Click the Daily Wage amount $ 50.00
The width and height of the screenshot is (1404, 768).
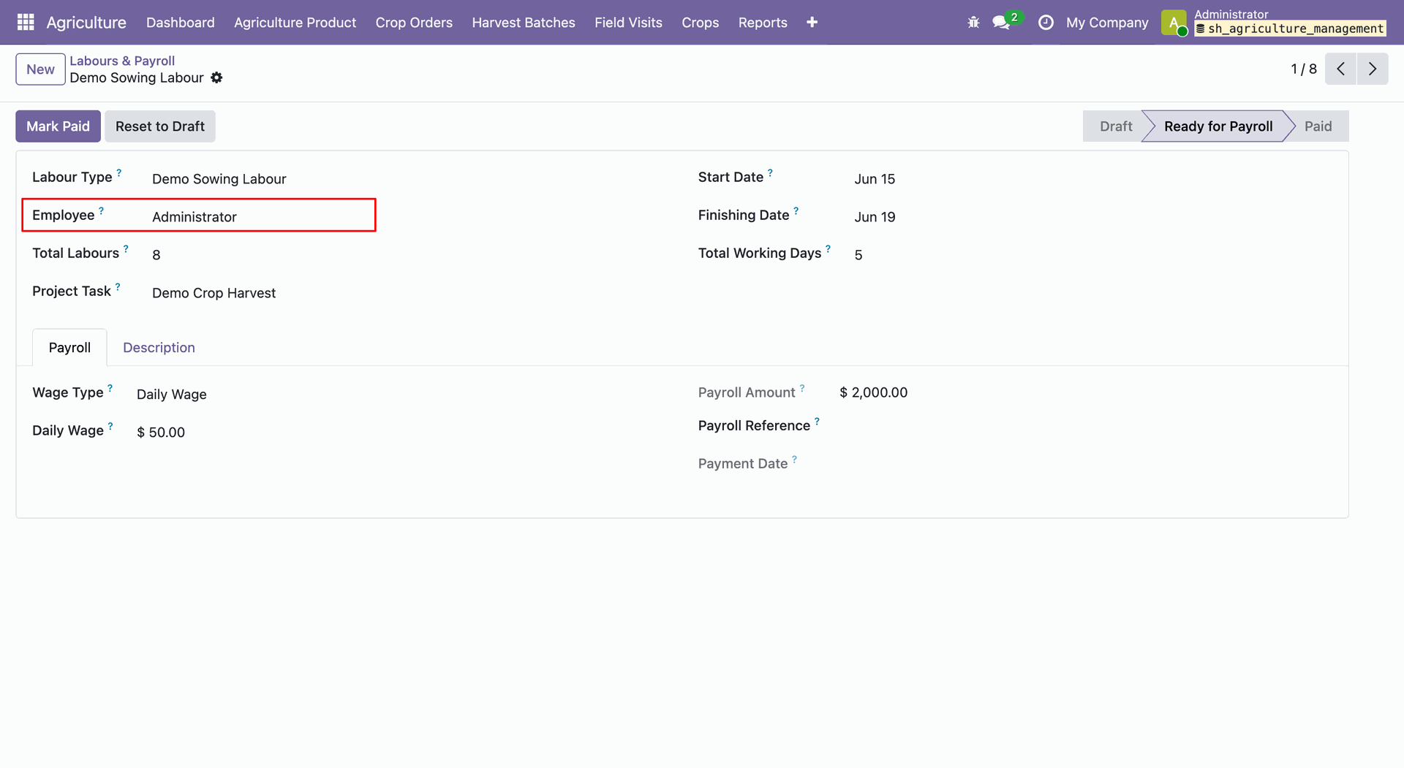(x=161, y=433)
